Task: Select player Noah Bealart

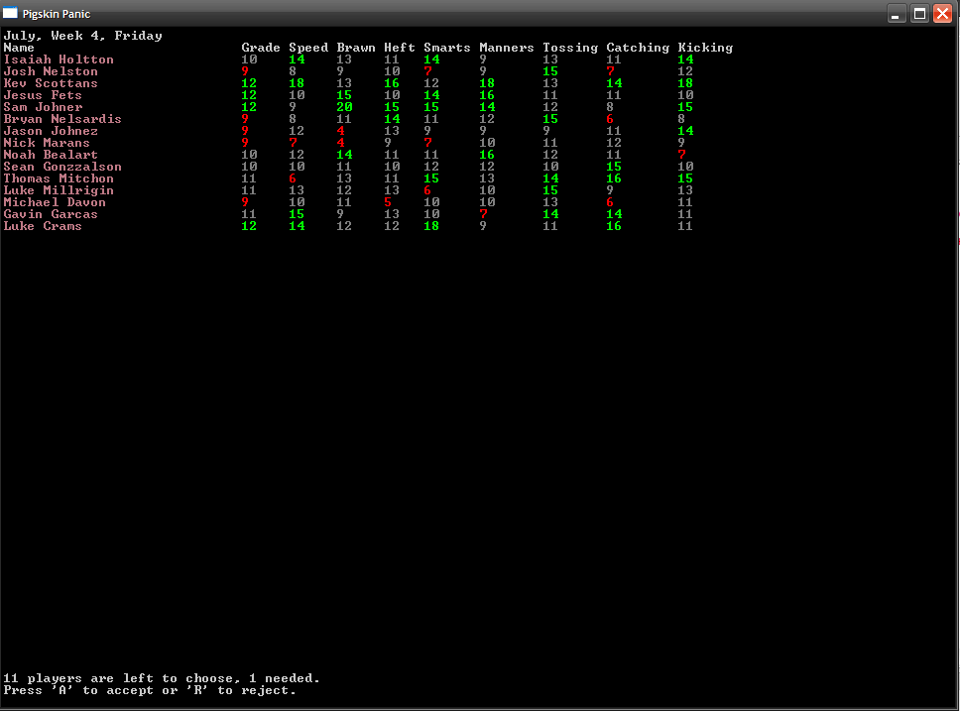Action: pyautogui.click(x=51, y=155)
